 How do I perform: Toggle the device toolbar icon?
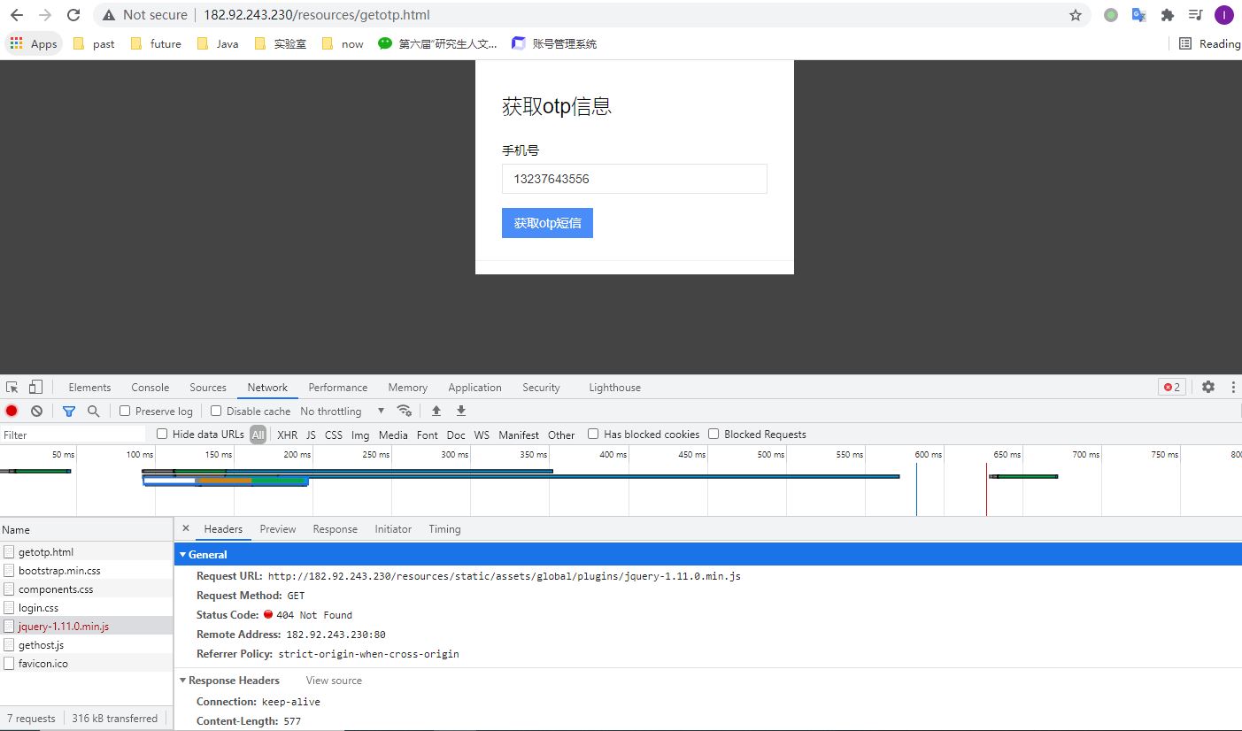[x=35, y=387]
